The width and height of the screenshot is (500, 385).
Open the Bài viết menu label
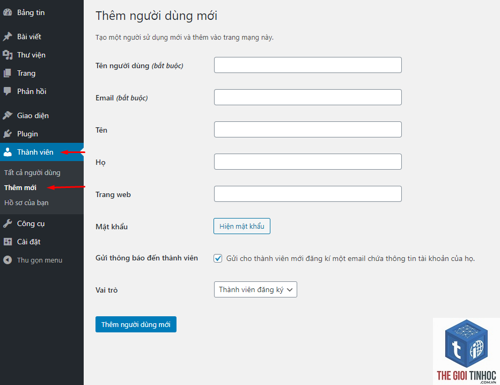29,37
